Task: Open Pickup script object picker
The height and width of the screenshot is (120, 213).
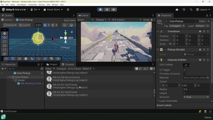Action: click(208, 54)
